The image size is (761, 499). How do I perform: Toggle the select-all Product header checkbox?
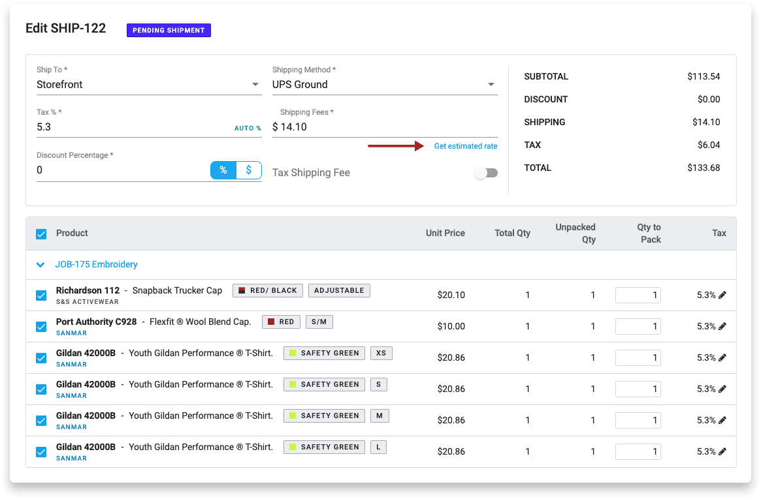41,234
